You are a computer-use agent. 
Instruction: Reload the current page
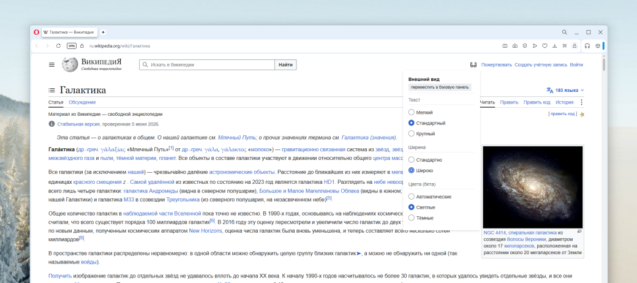pos(58,46)
